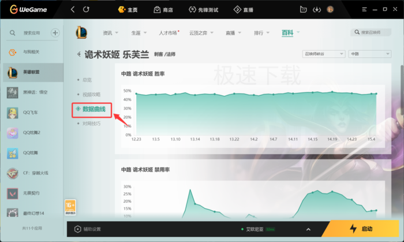Open 辅助设置 settings
Viewport: 404px width, 242px height.
[88, 229]
